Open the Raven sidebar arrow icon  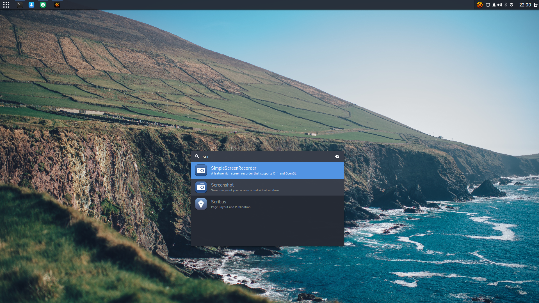[x=536, y=5]
